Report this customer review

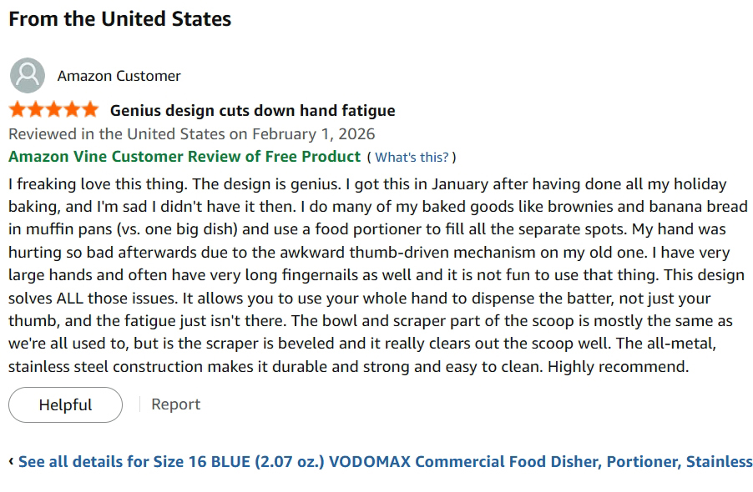[176, 404]
